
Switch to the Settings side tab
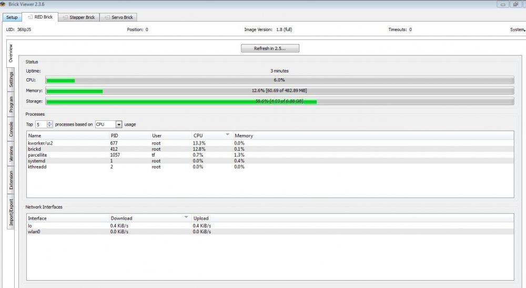pos(11,80)
